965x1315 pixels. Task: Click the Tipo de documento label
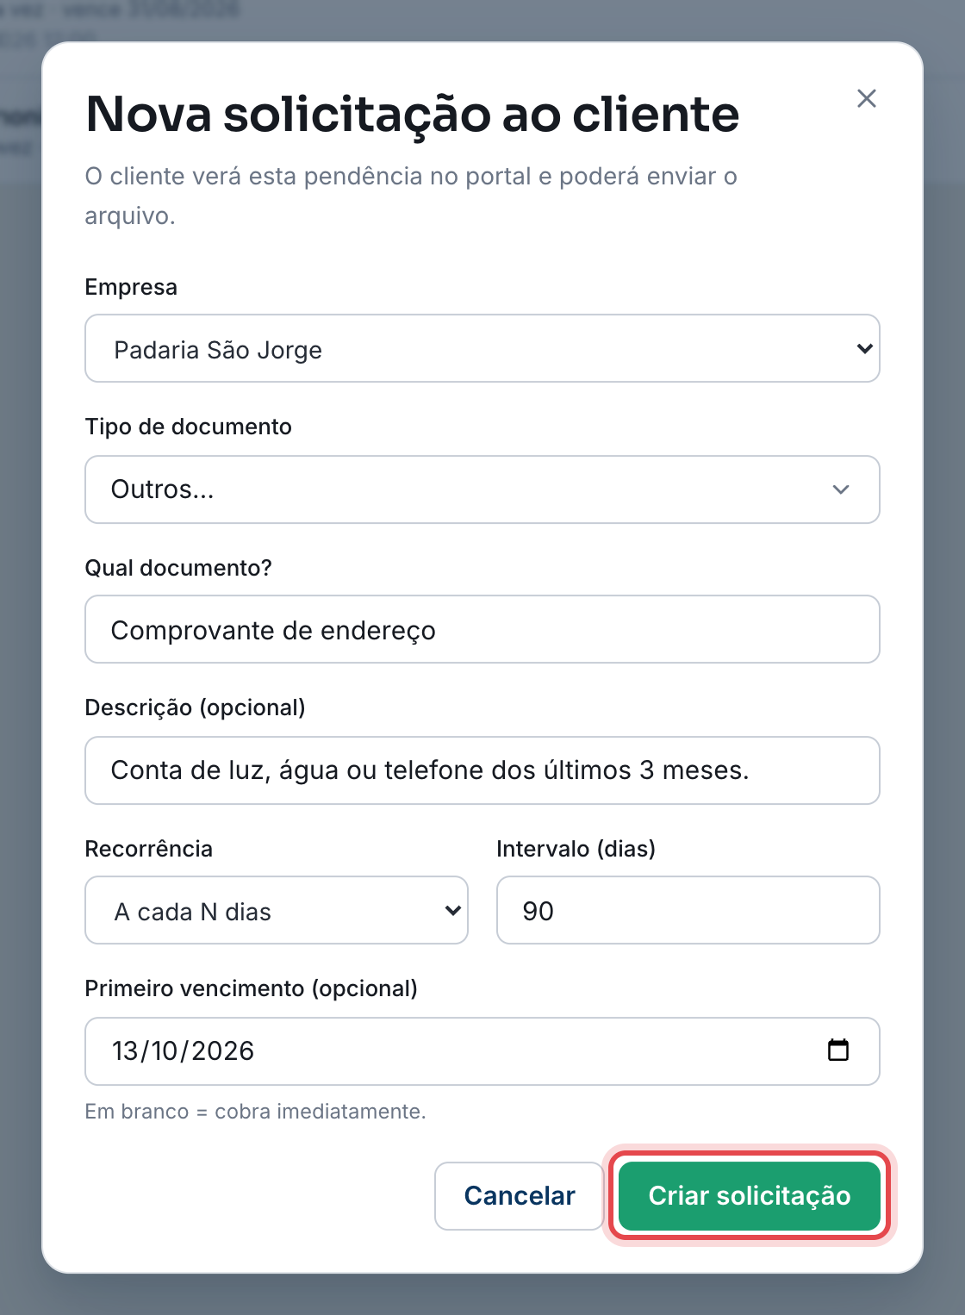[188, 427]
